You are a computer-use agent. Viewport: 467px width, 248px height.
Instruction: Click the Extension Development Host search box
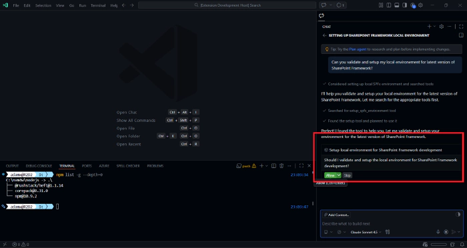tap(227, 5)
